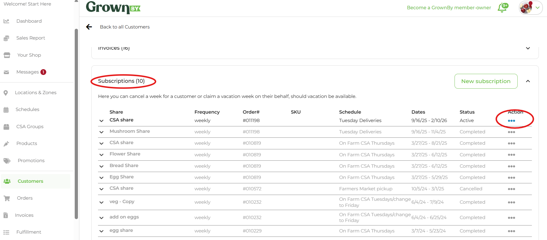
Task: Open action dots for Bread Share row
Action: (511, 166)
